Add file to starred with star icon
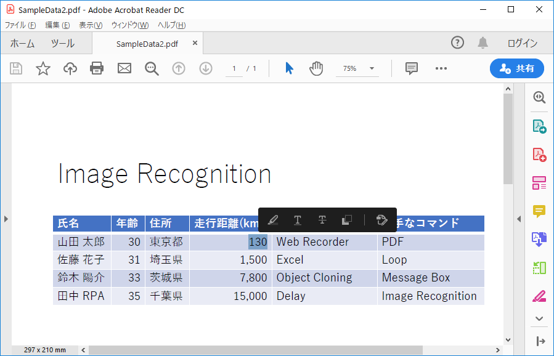554x356 pixels. tap(43, 68)
